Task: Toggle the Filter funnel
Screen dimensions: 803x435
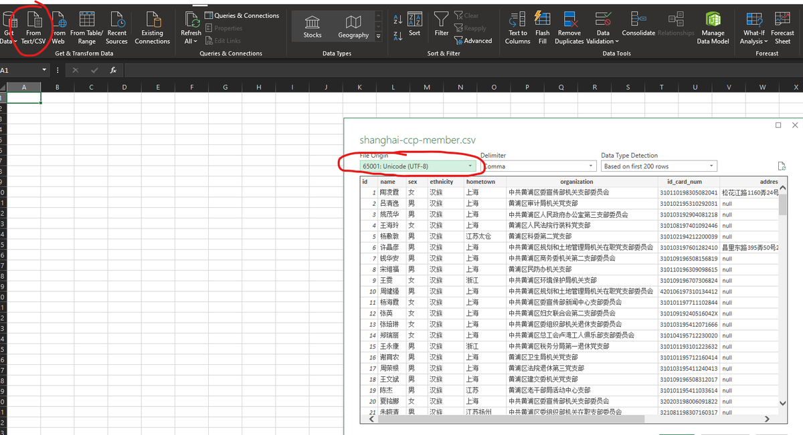Action: 442,24
